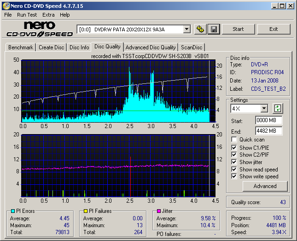Viewport: 297px width, 241px height.
Task: Click the disc date 13 Jan 2008
Action: pos(265,81)
